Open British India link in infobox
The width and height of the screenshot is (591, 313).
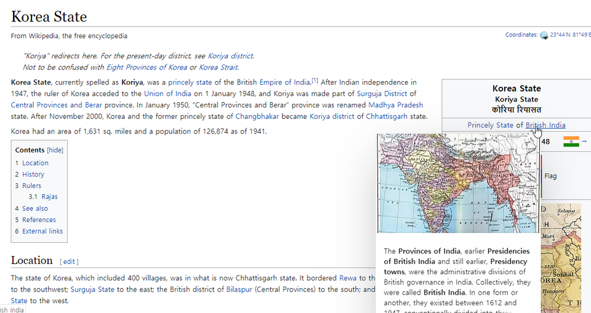pyautogui.click(x=545, y=125)
